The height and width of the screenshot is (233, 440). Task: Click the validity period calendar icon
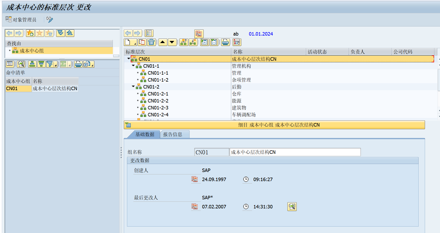[x=199, y=34]
